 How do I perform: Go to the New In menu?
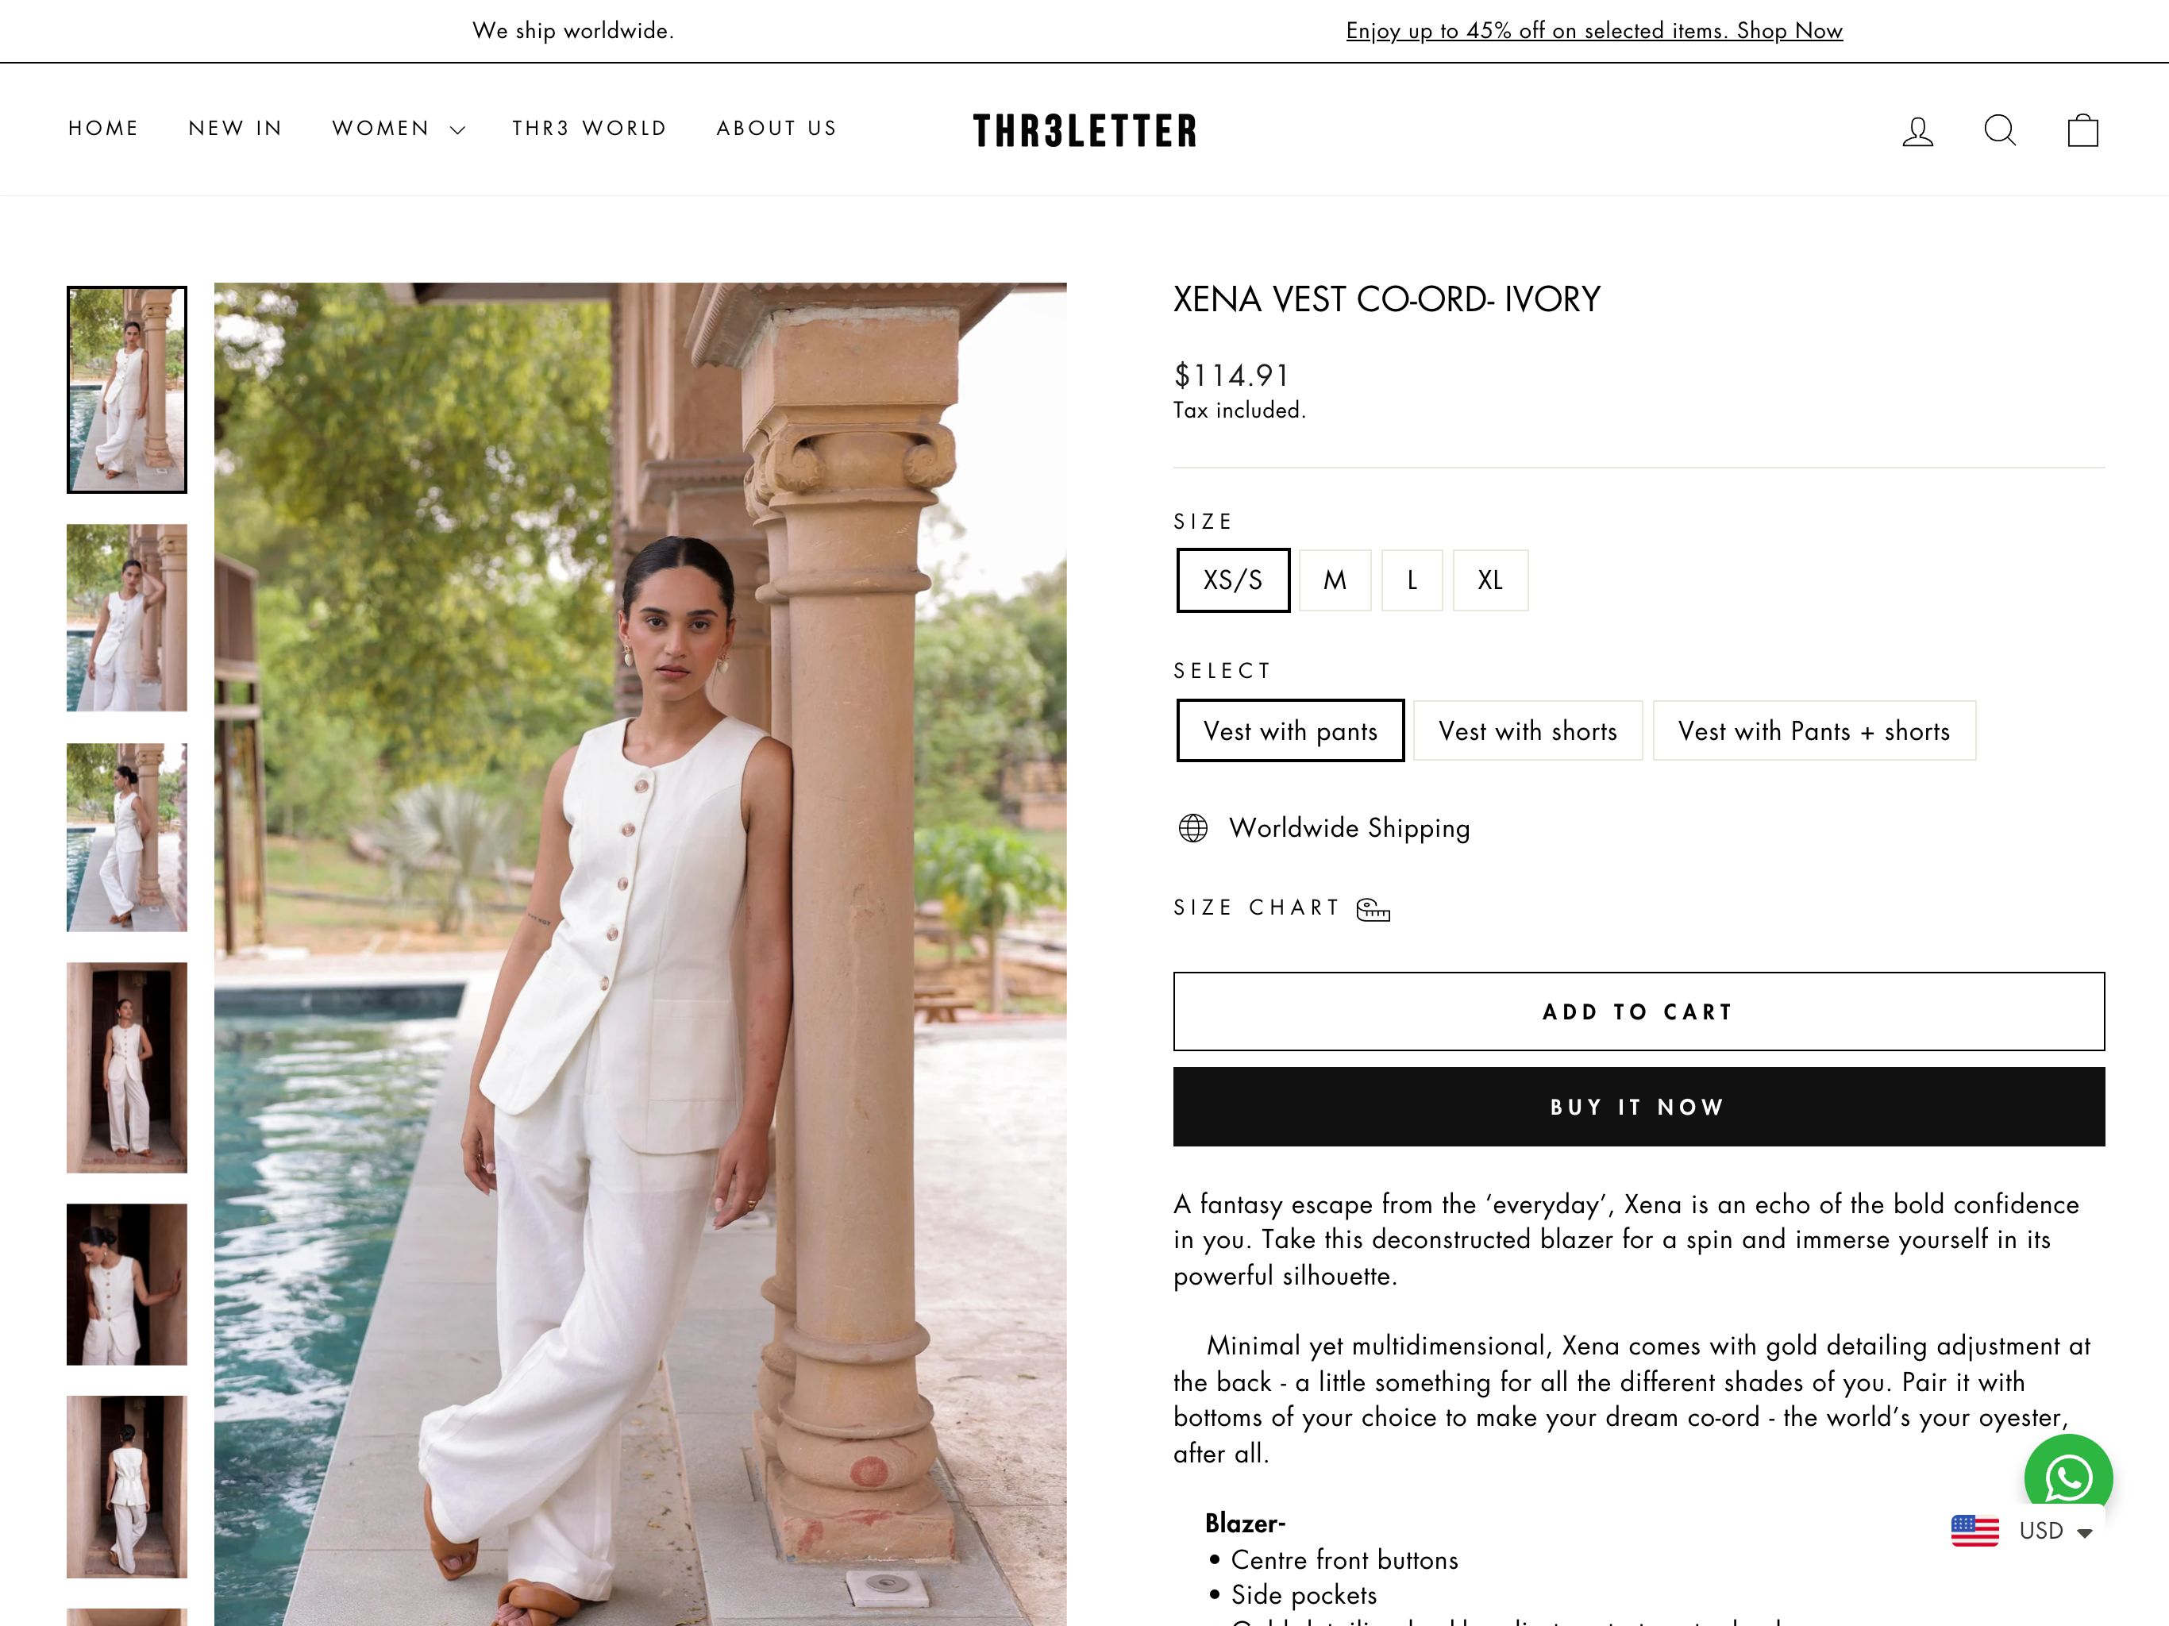[x=235, y=129]
